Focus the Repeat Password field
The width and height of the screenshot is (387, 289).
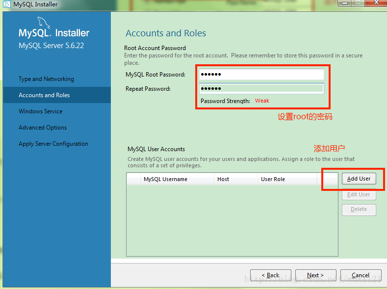pos(261,88)
